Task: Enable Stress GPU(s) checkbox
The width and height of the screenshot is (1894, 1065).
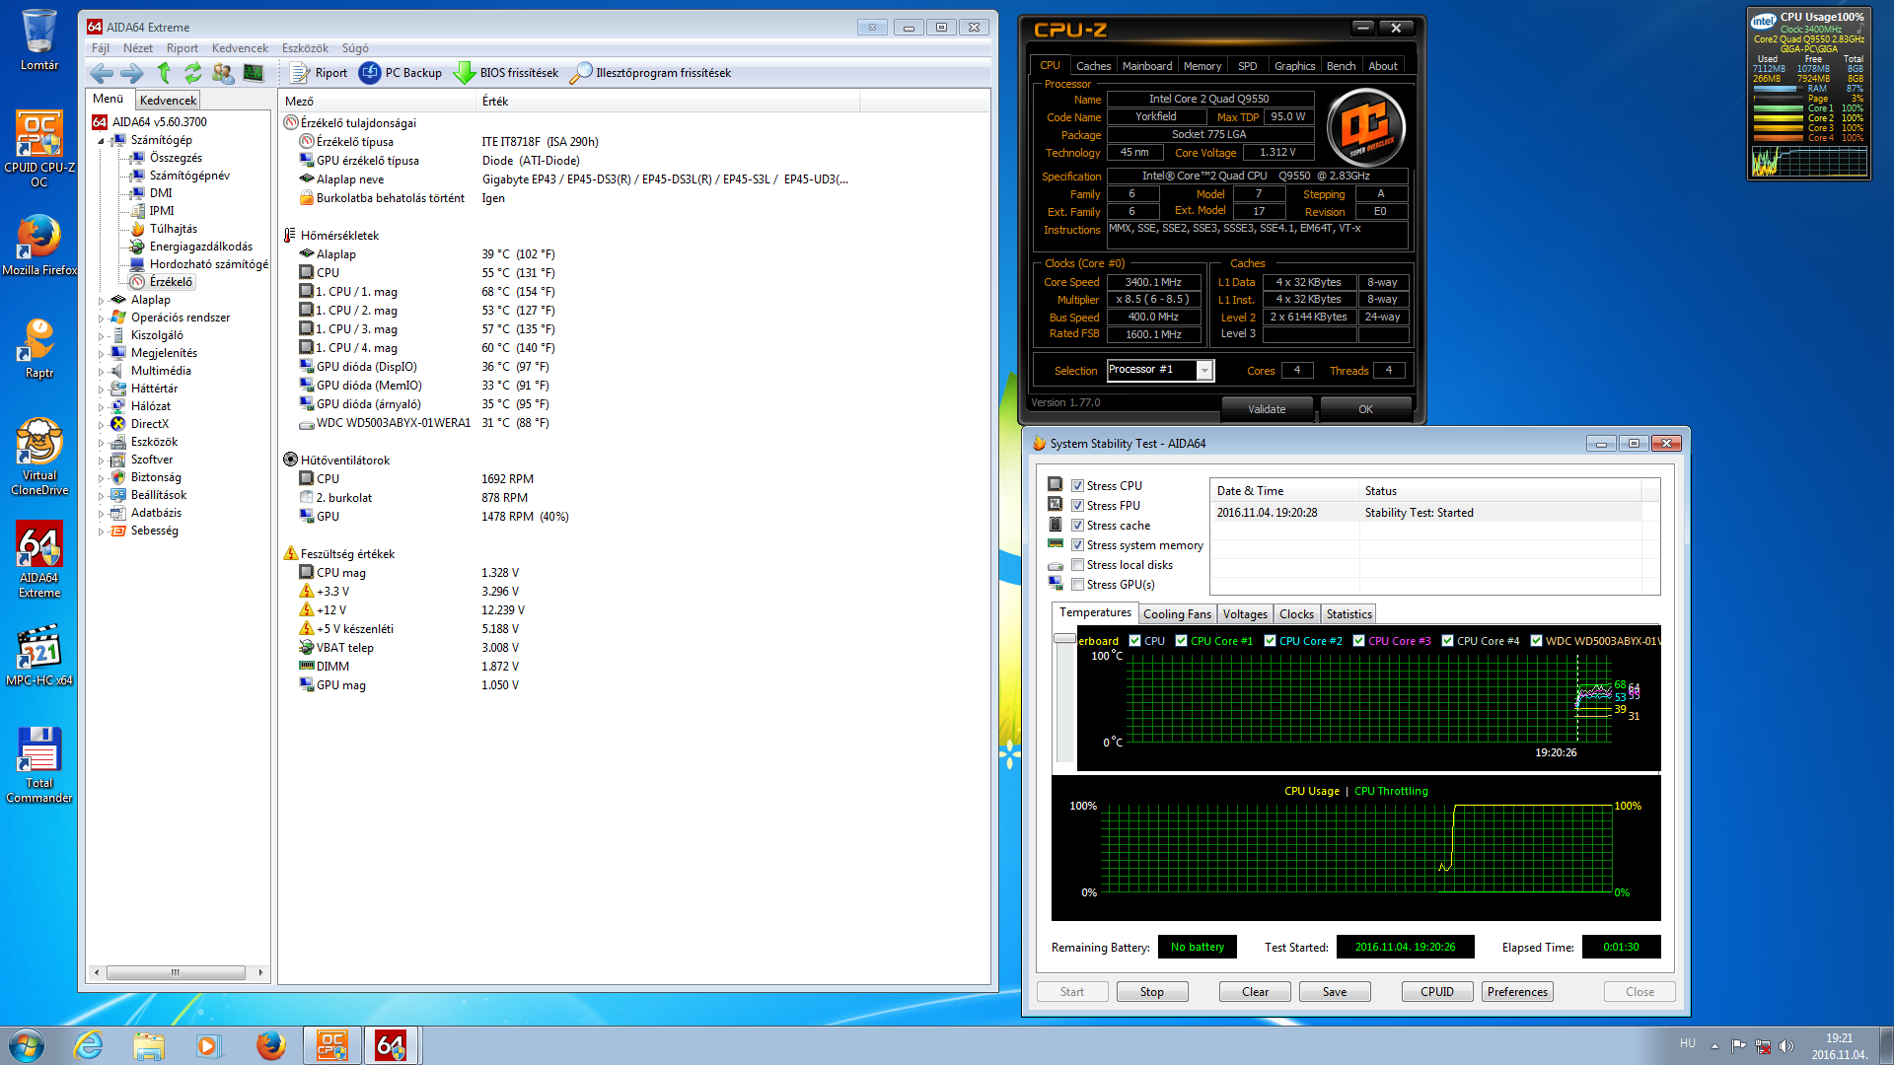Action: pyautogui.click(x=1078, y=585)
